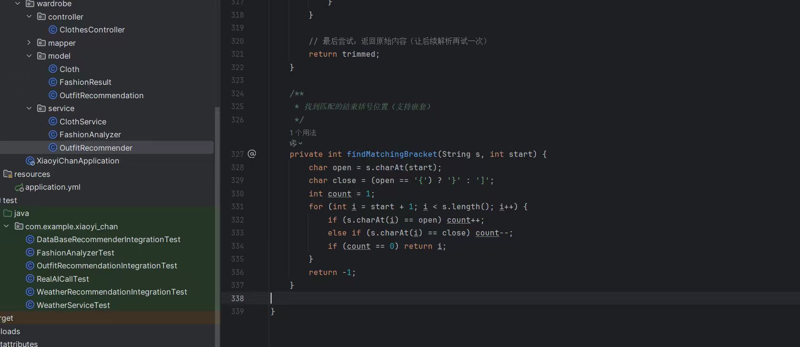This screenshot has width=800, height=347.
Task: Click the WeatherRecommendationIntegrationTest class icon
Action: [30, 292]
